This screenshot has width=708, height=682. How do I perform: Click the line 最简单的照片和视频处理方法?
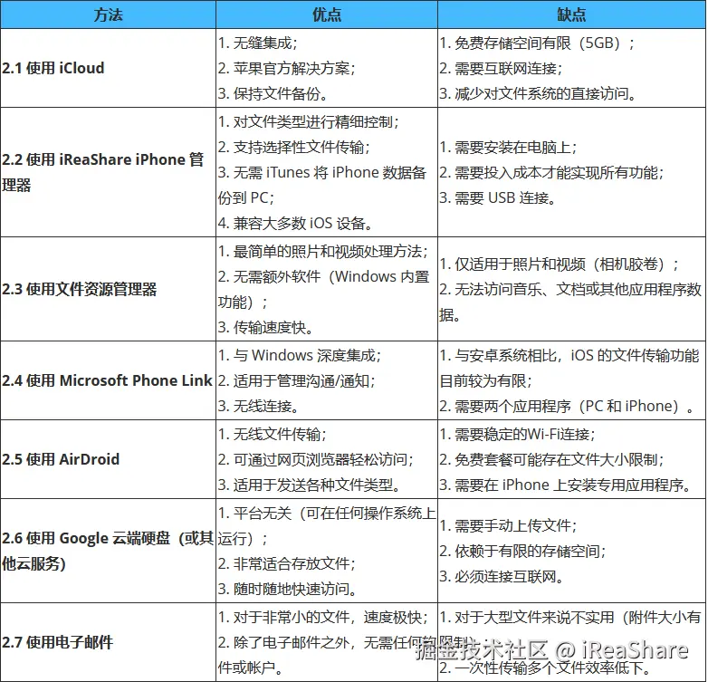click(323, 251)
